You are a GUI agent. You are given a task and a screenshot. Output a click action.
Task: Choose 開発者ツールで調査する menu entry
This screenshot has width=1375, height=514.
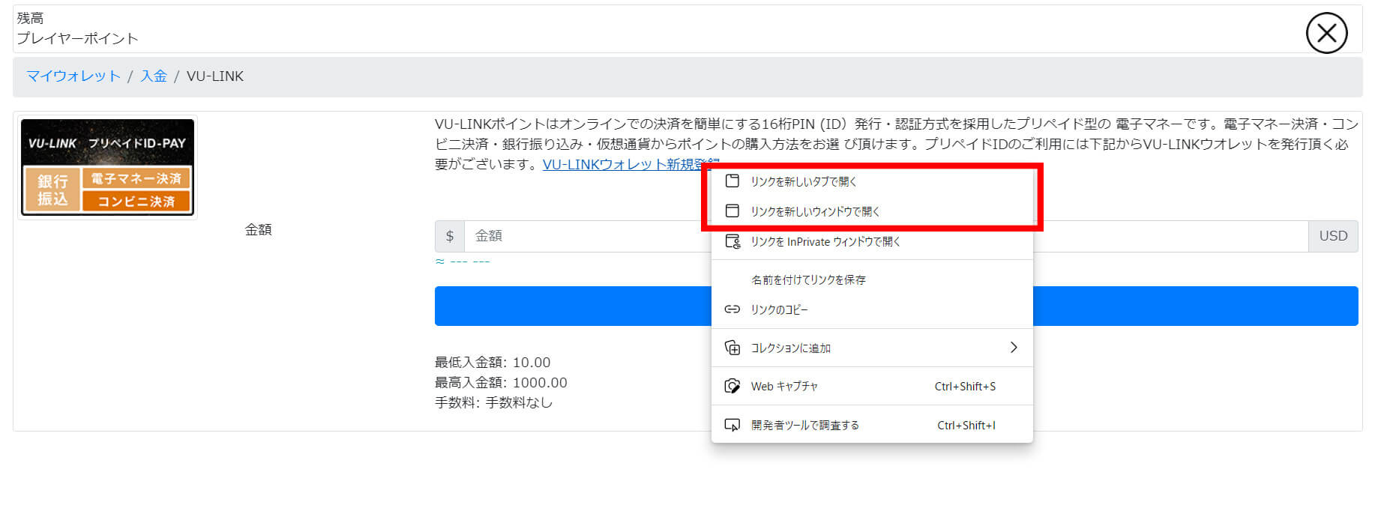coord(872,425)
